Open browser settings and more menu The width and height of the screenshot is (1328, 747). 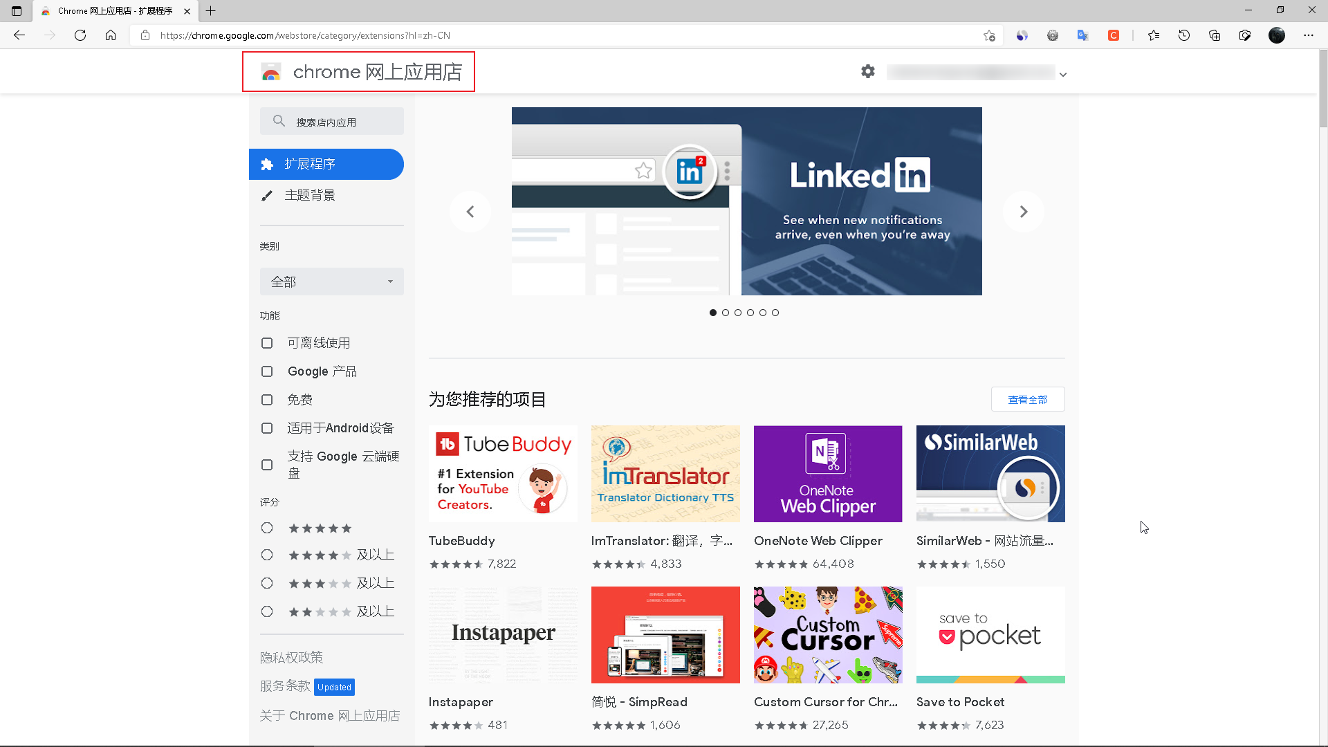coord(1308,35)
